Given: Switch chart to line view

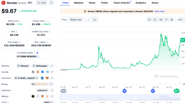Looking at the screenshot, I should tap(88, 20).
